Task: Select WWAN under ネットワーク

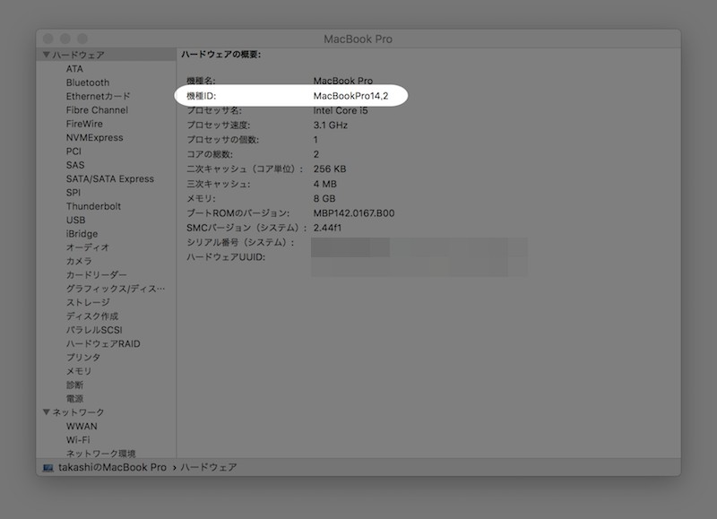Action: pyautogui.click(x=82, y=426)
